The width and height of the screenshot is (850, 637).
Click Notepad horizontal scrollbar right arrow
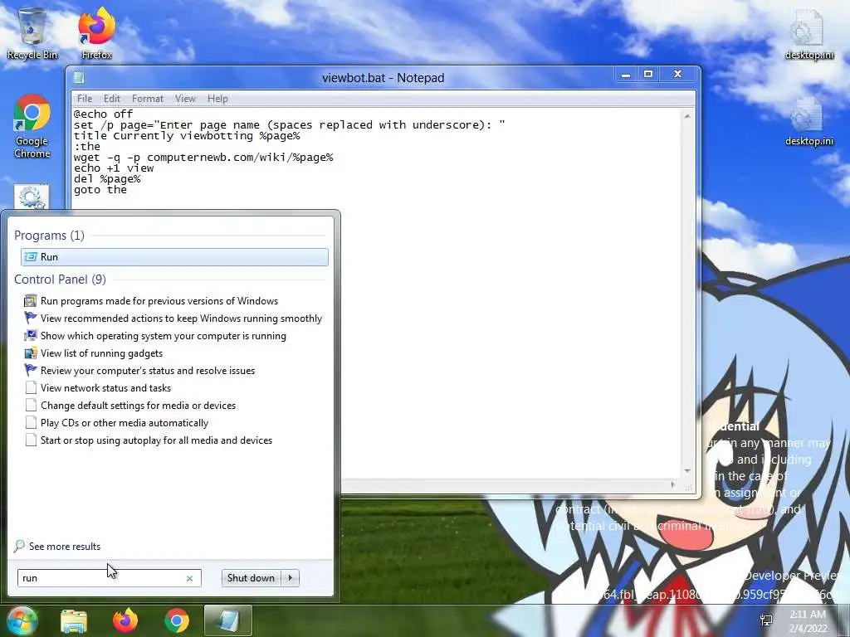674,484
